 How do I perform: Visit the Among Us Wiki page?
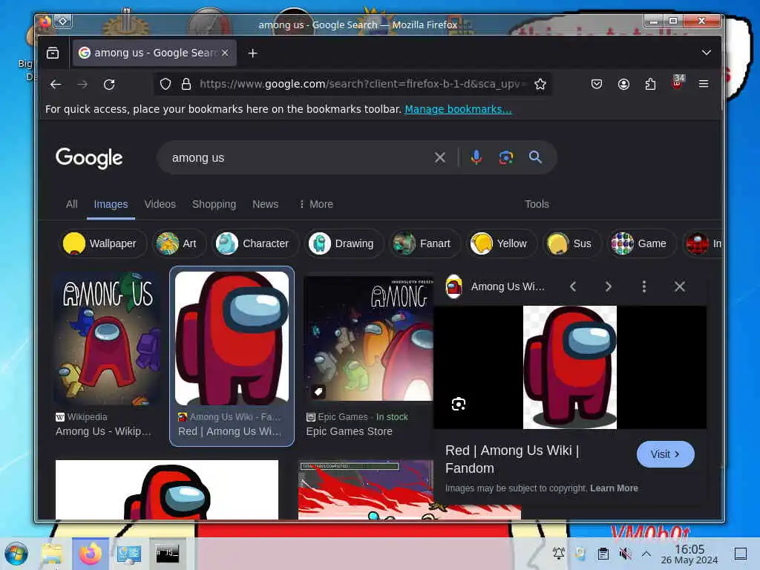(665, 454)
